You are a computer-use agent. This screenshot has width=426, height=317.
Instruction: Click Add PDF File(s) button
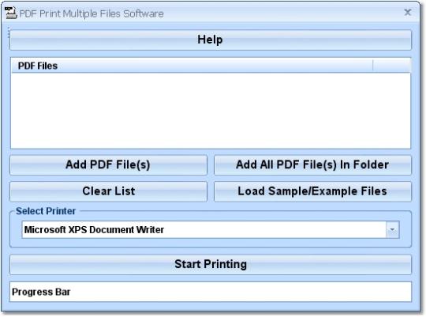108,164
